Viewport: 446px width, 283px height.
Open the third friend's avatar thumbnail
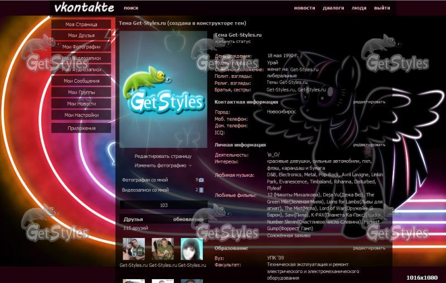192,249
